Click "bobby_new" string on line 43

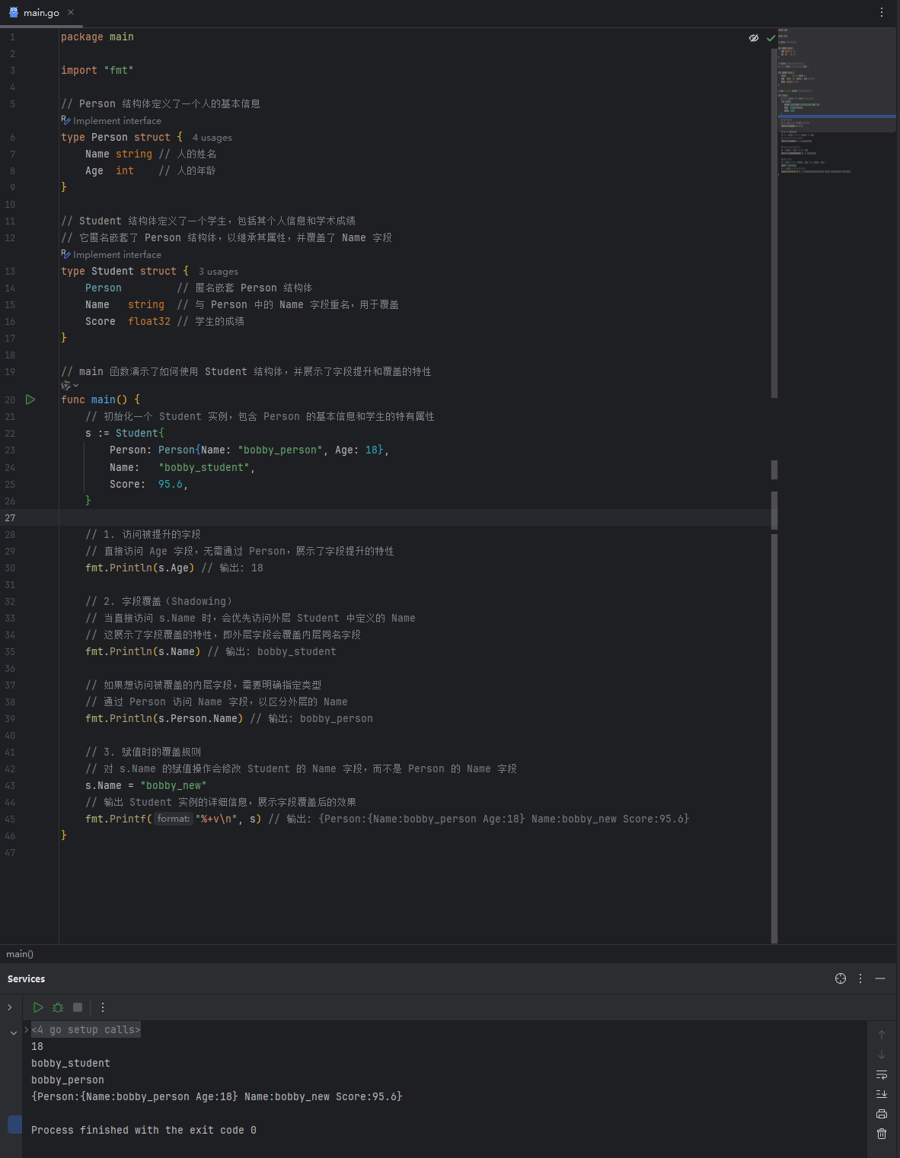click(174, 785)
